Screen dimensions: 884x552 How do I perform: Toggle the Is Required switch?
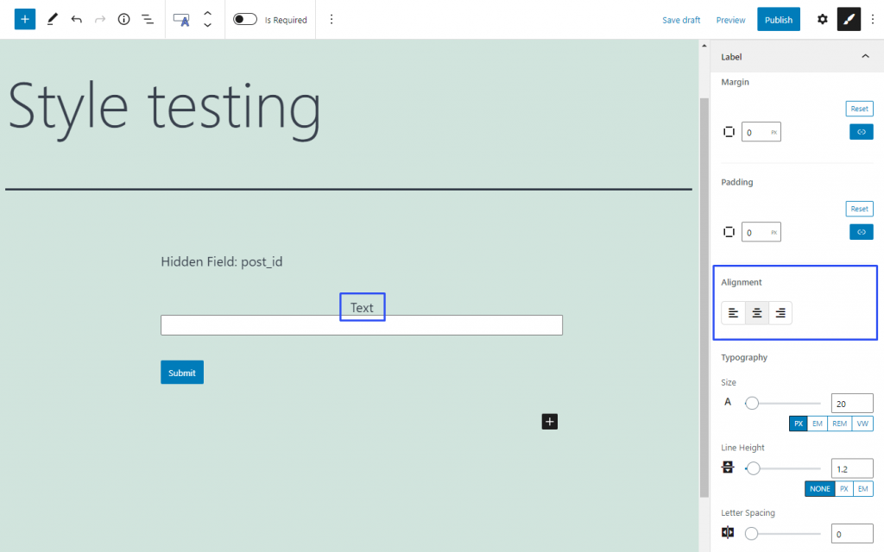click(244, 19)
